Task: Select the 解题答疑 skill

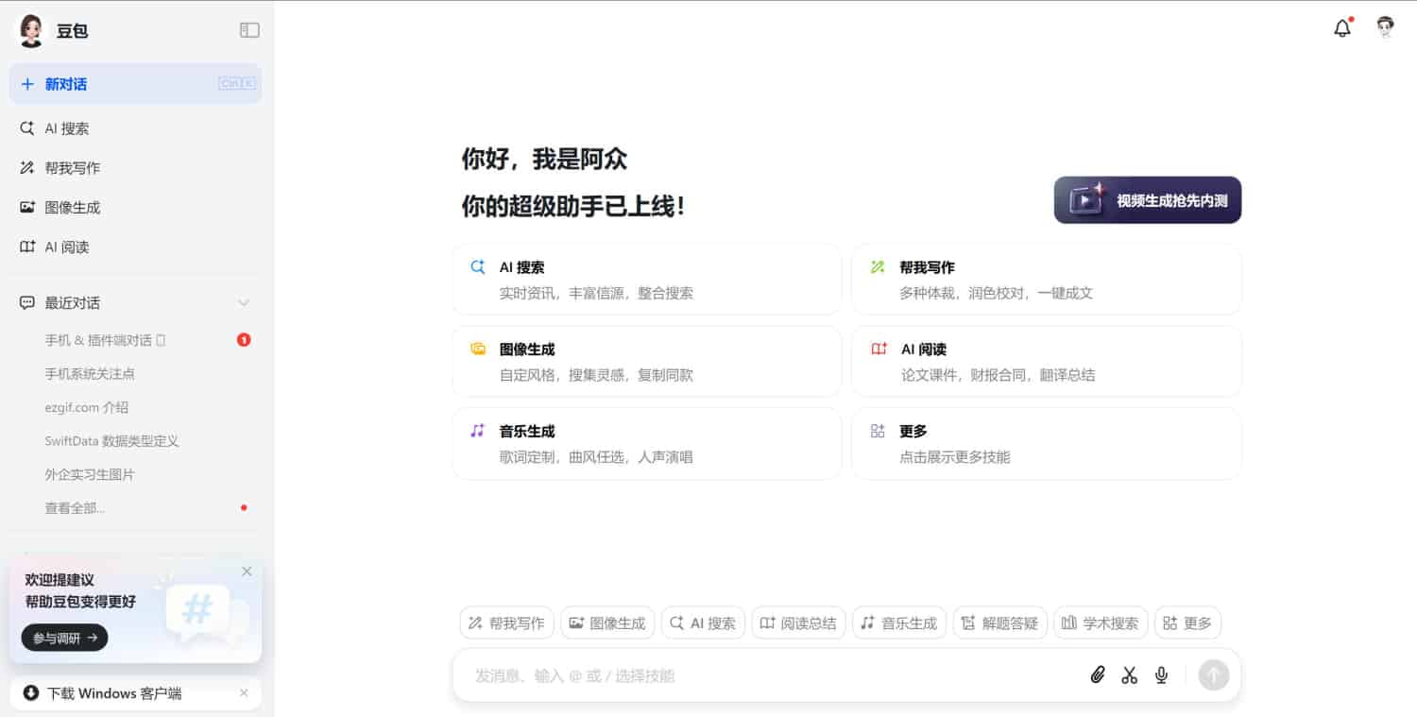Action: click(999, 623)
